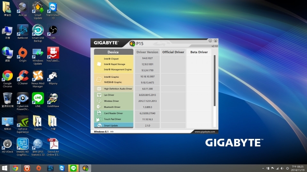This screenshot has height=172, width=307.
Task: Open Intel HD Graphics shortcut
Action: (23, 147)
